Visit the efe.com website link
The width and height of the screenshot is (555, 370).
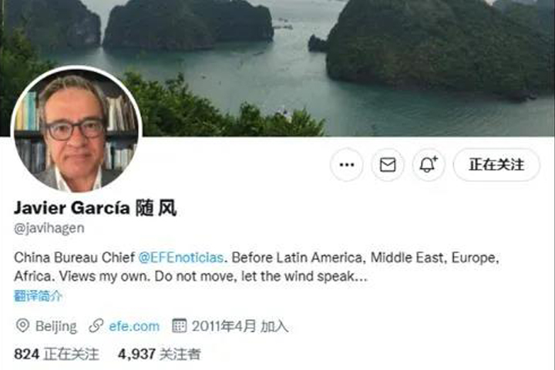pyautogui.click(x=134, y=326)
